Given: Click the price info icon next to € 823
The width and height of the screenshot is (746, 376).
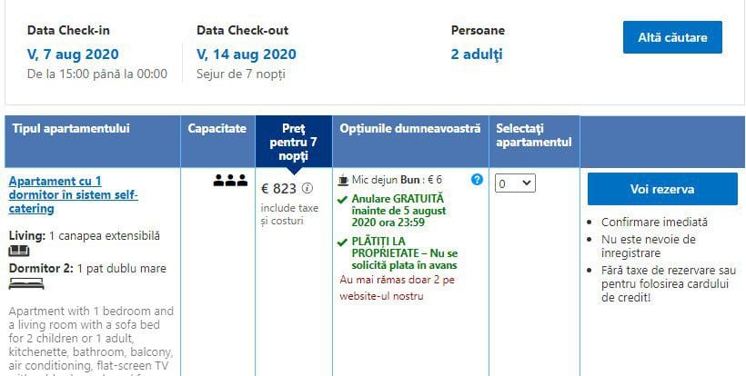Looking at the screenshot, I should (307, 189).
